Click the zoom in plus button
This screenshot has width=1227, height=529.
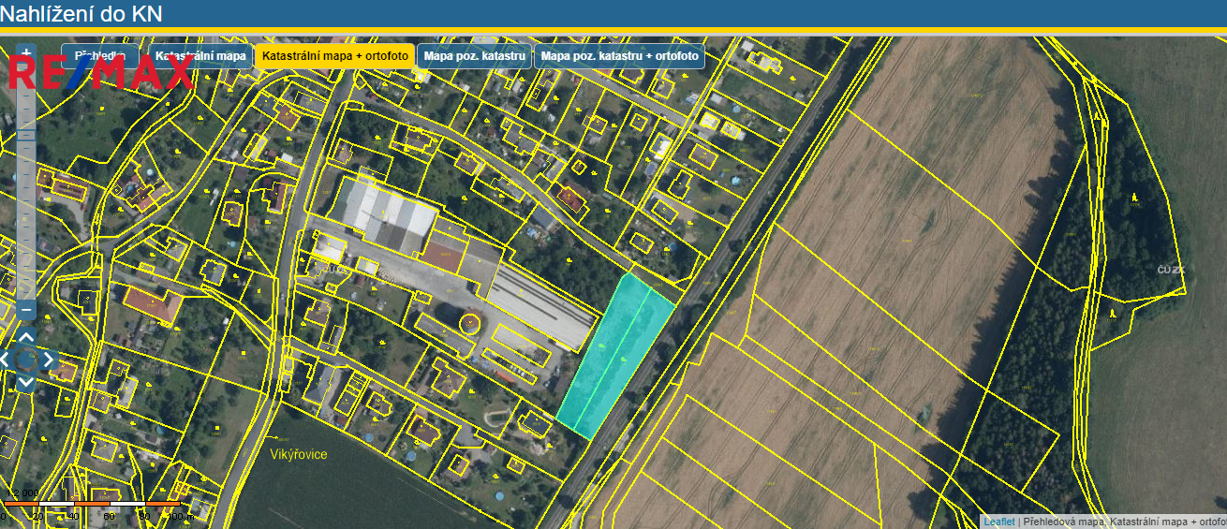tap(26, 52)
